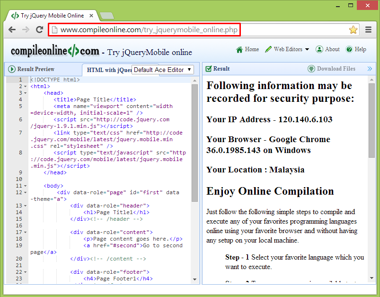Click the Result panel scrollbar thumb
The image size is (380, 297).
pyautogui.click(x=371, y=121)
